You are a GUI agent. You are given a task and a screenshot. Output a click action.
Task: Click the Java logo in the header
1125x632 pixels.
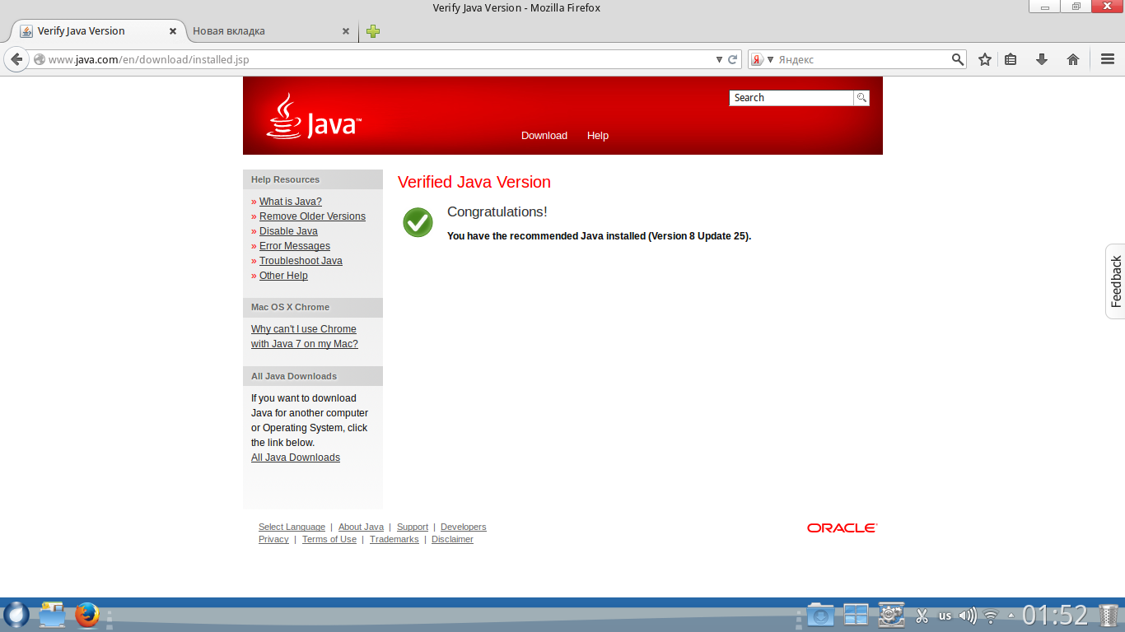pos(315,117)
